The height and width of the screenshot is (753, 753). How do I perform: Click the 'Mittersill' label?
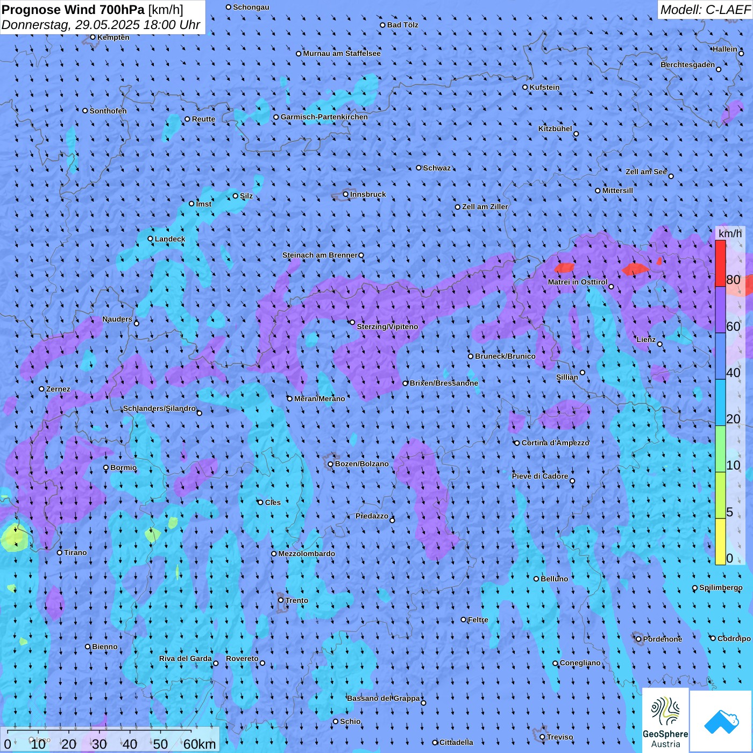(x=617, y=191)
